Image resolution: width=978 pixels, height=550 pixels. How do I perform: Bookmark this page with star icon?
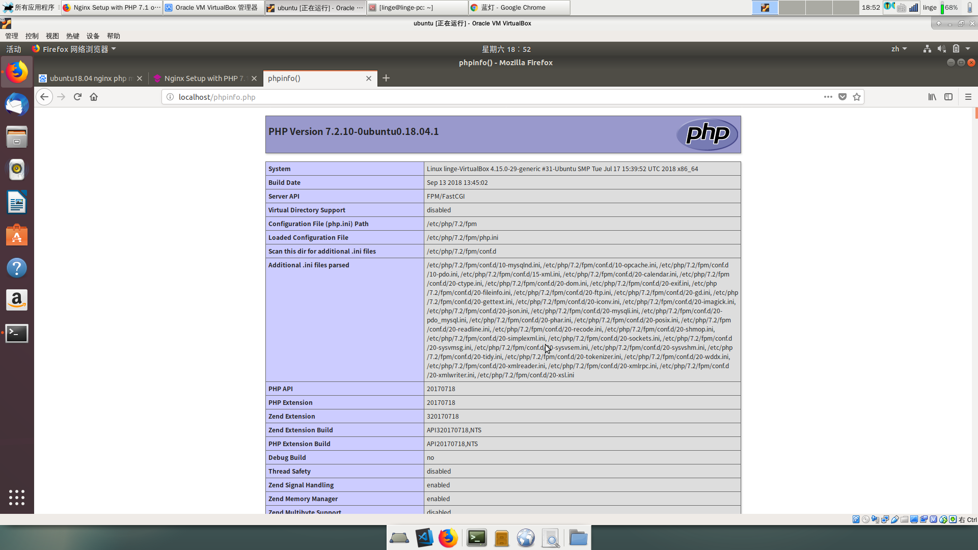tap(857, 97)
